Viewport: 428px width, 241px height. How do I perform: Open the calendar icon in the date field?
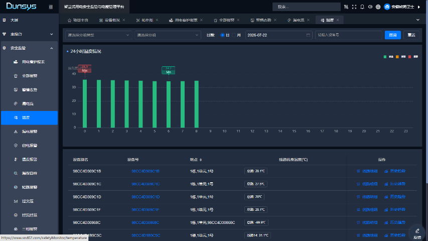(x=308, y=35)
